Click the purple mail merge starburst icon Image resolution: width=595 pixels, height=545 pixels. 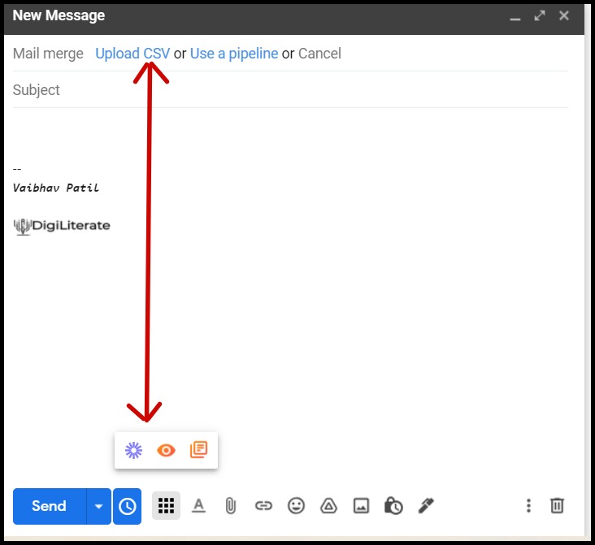133,451
